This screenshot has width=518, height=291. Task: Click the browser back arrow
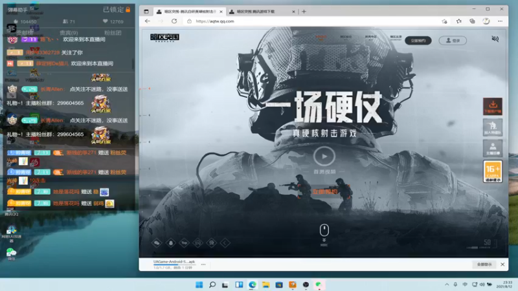pyautogui.click(x=148, y=21)
